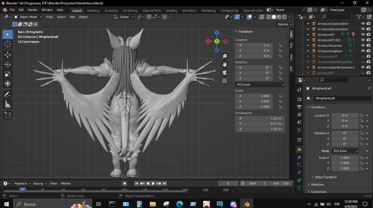Expand ArmatureDT in outliner
The height and width of the screenshot is (208, 373).
coord(308,35)
